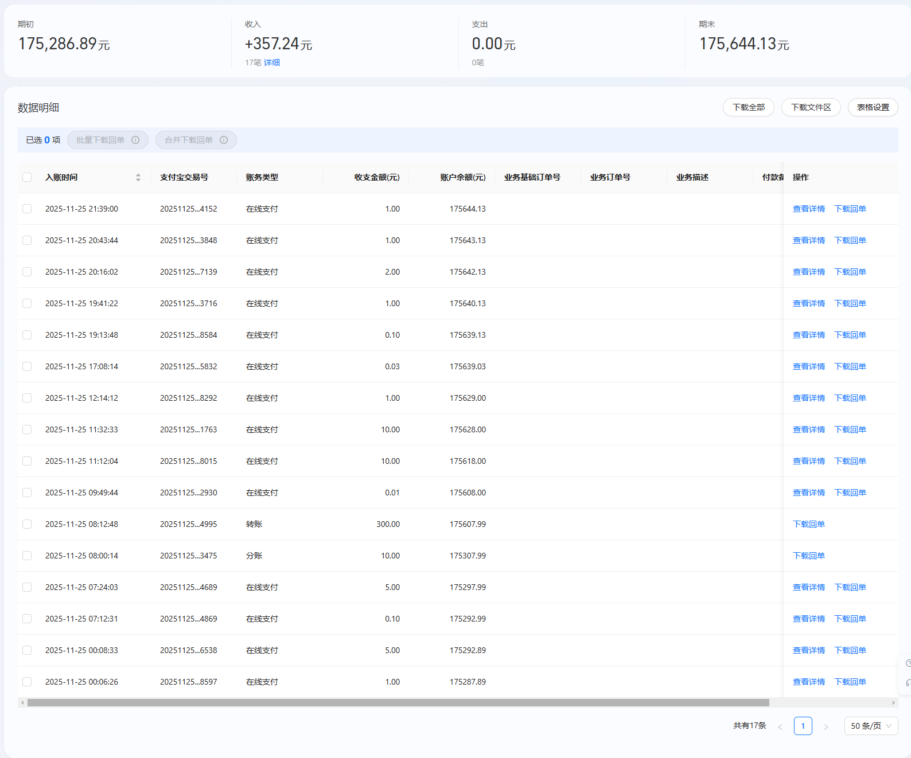The width and height of the screenshot is (911, 758).
Task: Go to next page arrow
Action: point(826,726)
